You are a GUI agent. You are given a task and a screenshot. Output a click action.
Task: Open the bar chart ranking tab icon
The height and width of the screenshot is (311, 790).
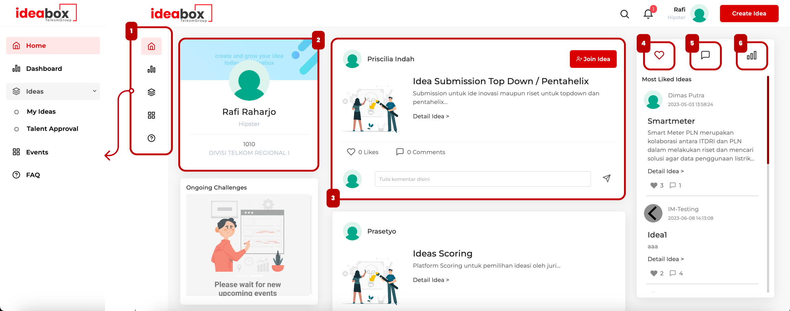click(x=751, y=55)
